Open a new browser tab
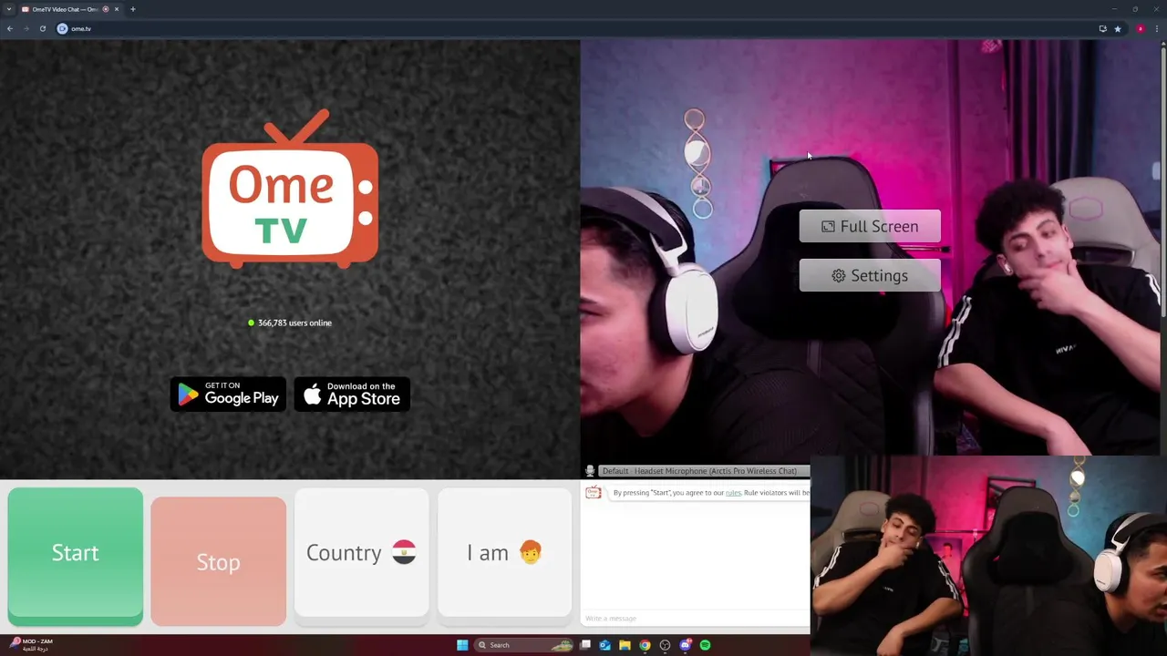The height and width of the screenshot is (656, 1167). coord(133,9)
